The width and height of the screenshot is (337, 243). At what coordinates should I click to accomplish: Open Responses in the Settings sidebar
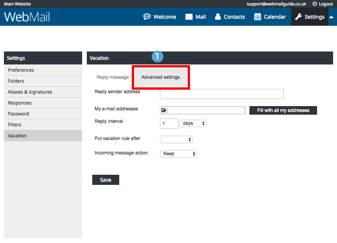pyautogui.click(x=43, y=103)
